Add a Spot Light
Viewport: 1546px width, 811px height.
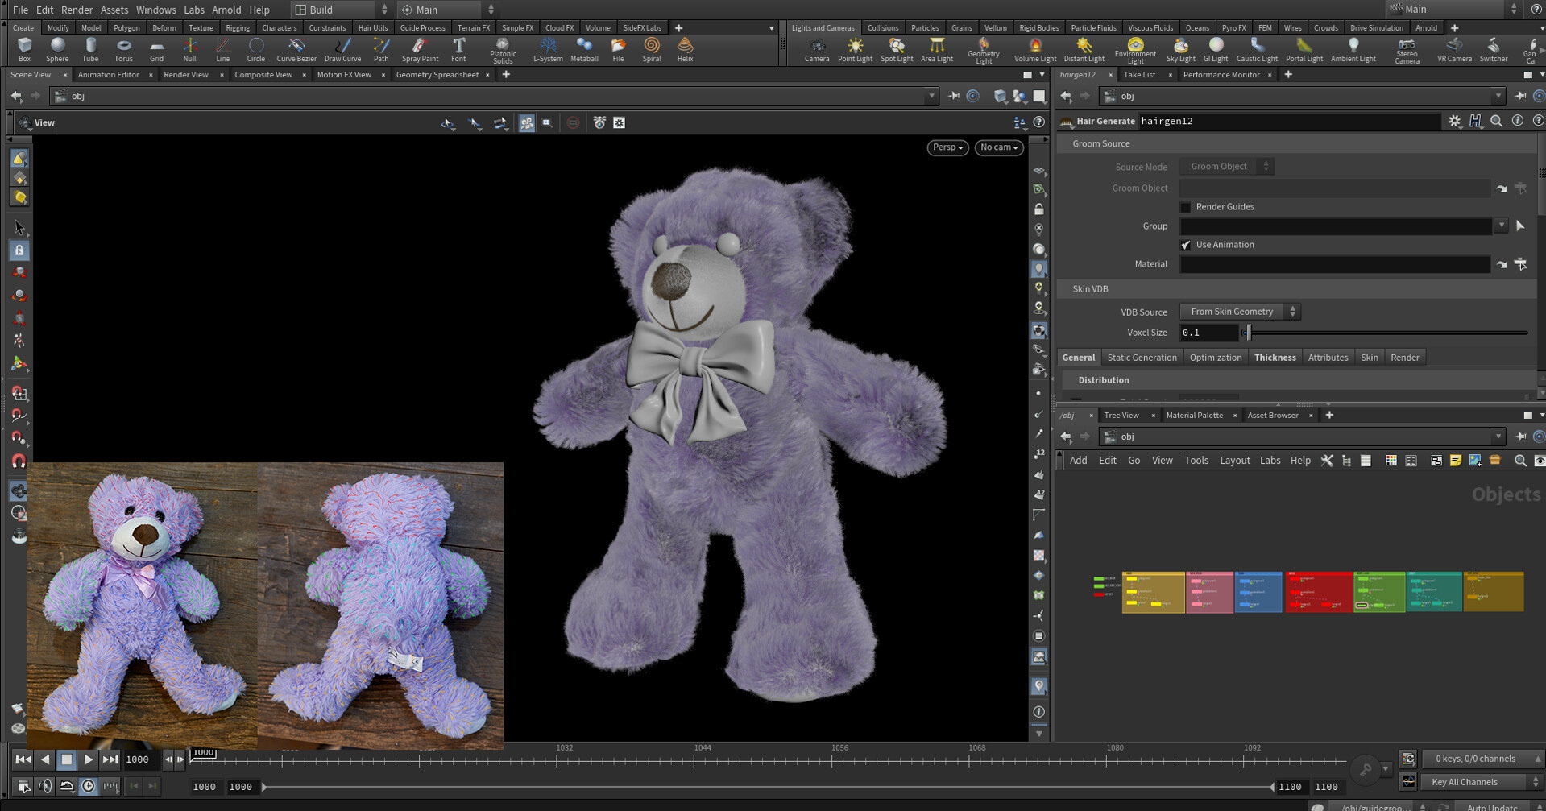pyautogui.click(x=897, y=50)
